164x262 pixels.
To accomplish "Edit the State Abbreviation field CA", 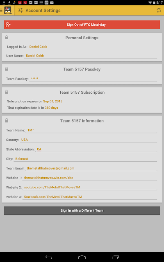I will (x=96, y=149).
